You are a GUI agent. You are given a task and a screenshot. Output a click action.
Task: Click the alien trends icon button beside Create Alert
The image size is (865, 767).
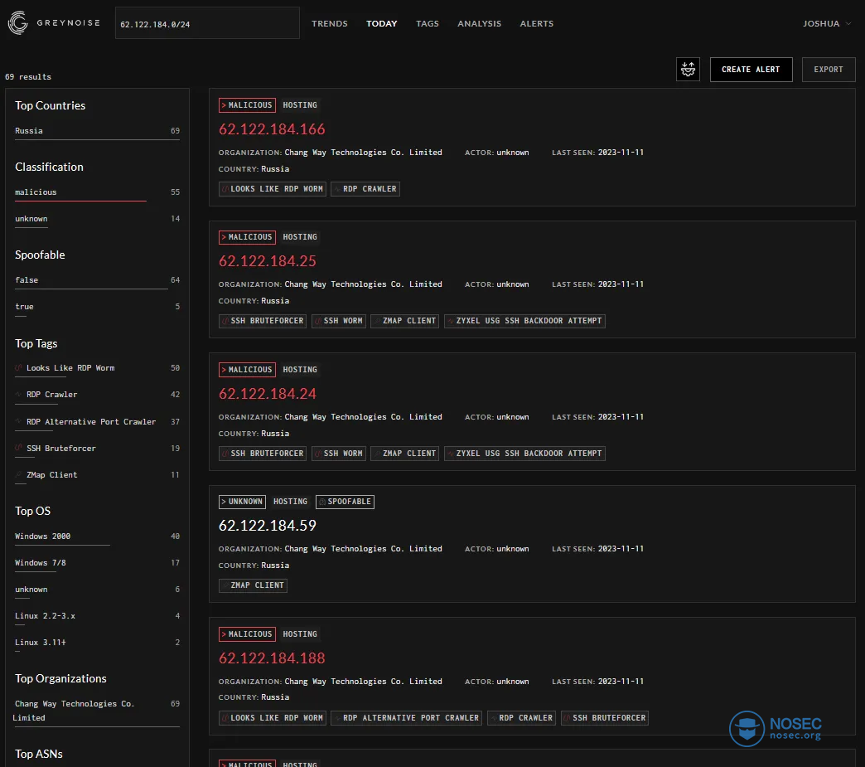pos(688,70)
